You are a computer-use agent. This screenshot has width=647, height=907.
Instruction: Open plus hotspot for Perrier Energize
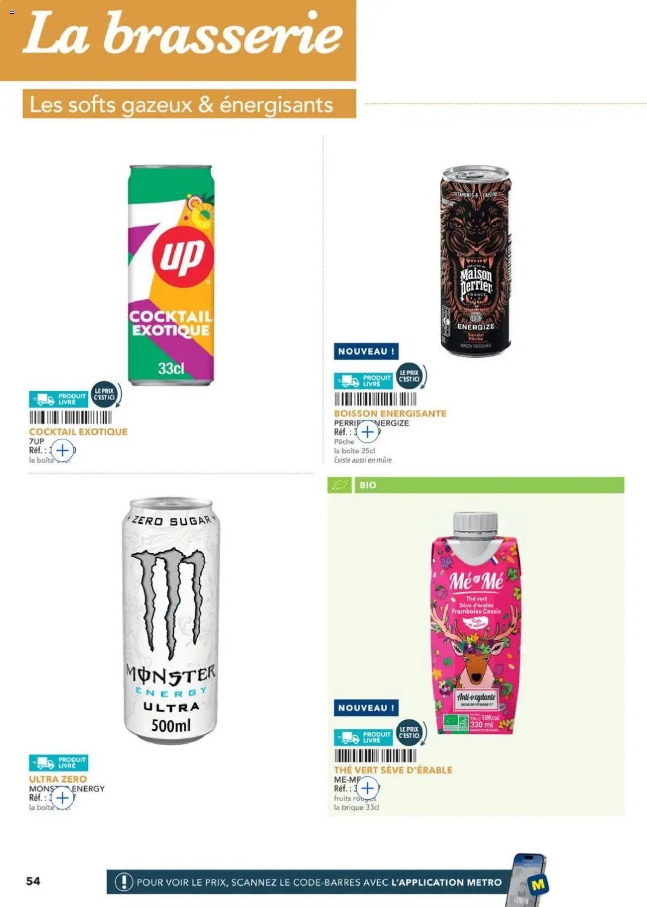click(367, 432)
